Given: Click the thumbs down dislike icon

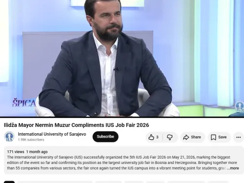Looking at the screenshot, I should point(170,137).
